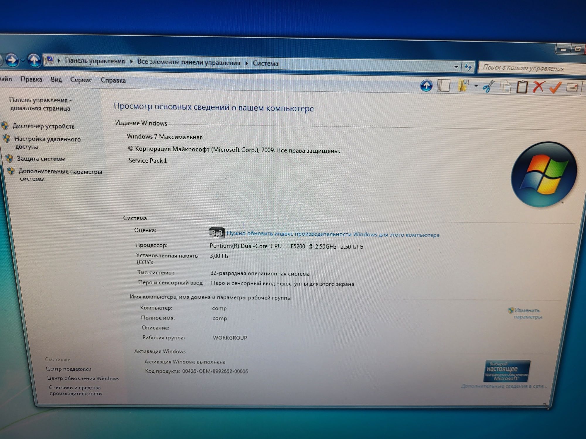Click the Copy toolbar icon
The height and width of the screenshot is (439, 586).
click(505, 87)
